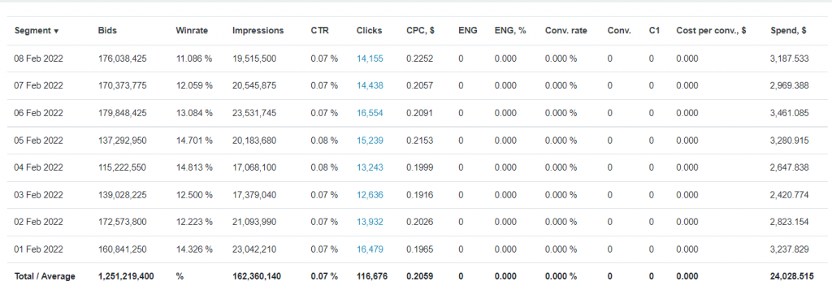
Task: Click the Spend, $ column header
Action: tap(788, 31)
